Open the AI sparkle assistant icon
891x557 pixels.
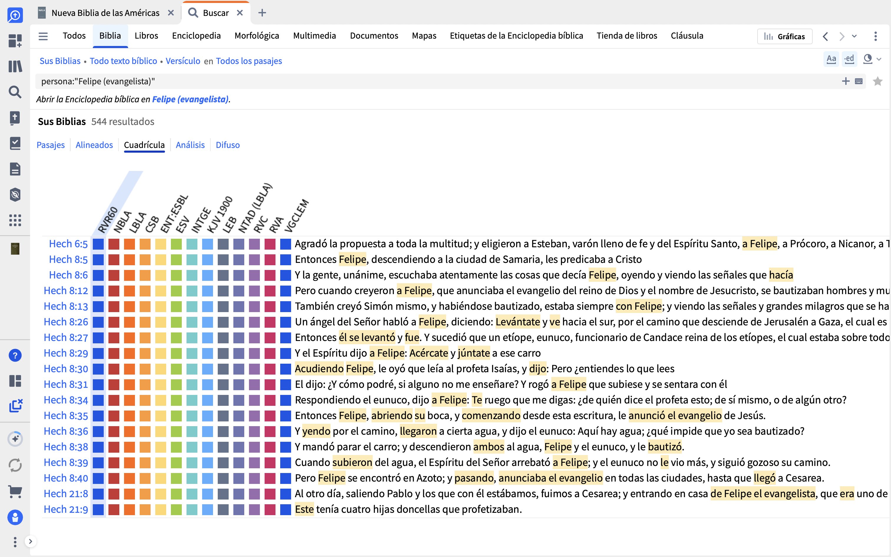pos(15,439)
